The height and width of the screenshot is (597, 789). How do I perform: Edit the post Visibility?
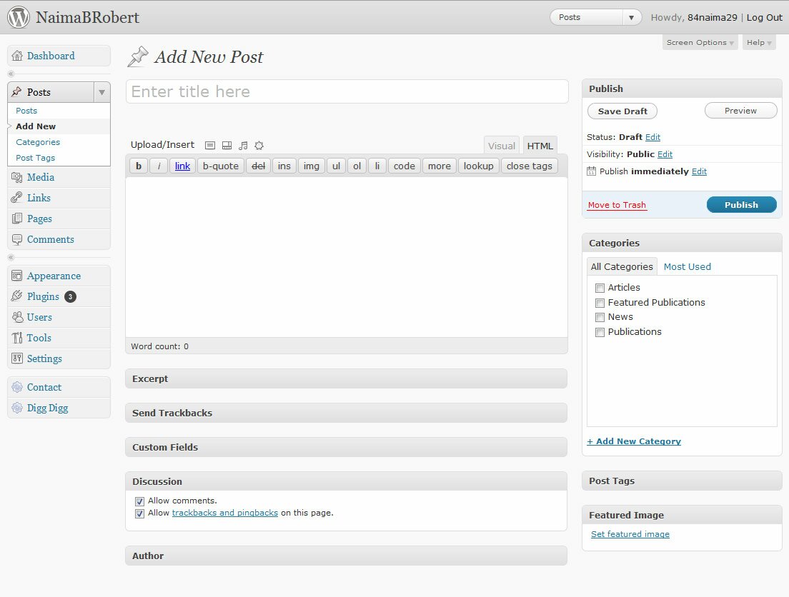pos(665,154)
